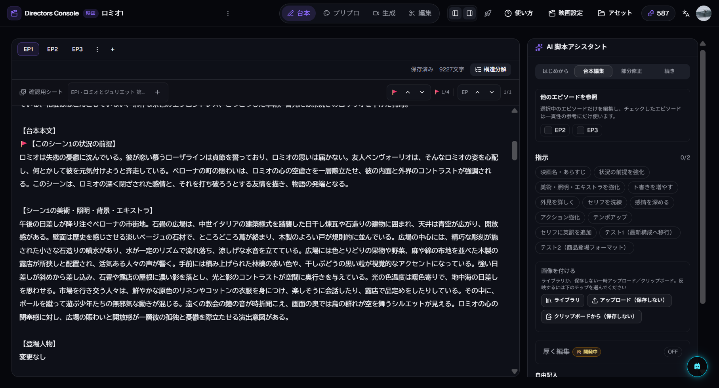Check the EP3 reference checkbox

(x=580, y=130)
